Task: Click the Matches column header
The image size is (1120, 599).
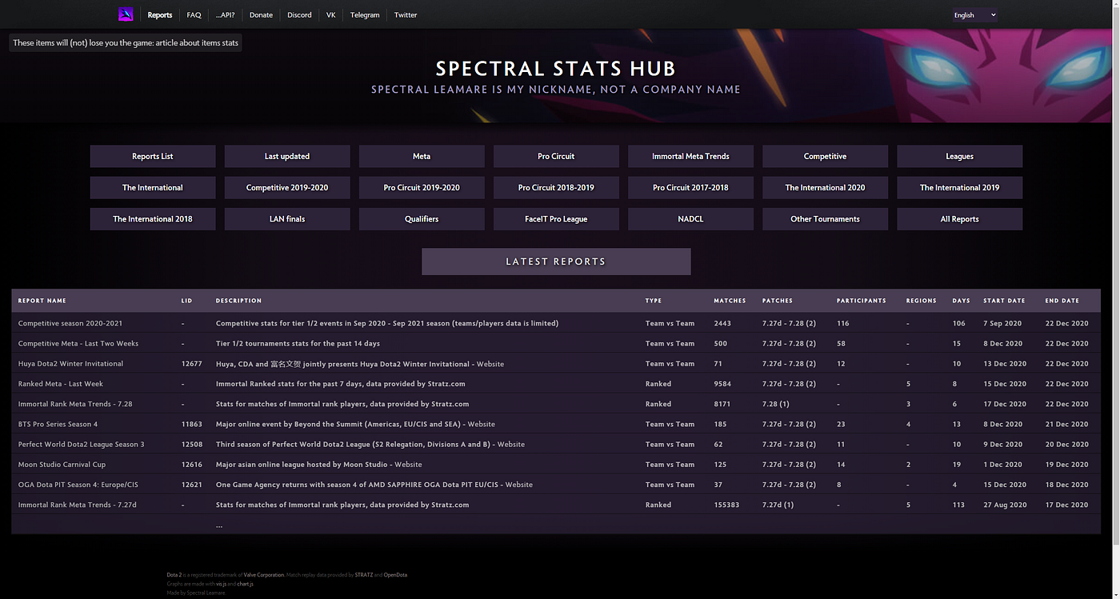Action: click(x=730, y=301)
